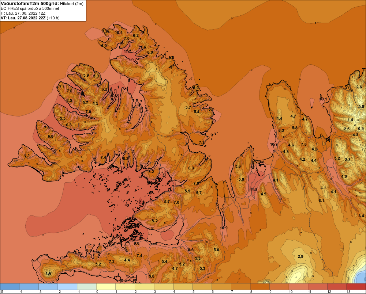Click temperature value 2.8 on the map
Image resolution: width=366 pixels, height=294 pixels.
coord(348,160)
